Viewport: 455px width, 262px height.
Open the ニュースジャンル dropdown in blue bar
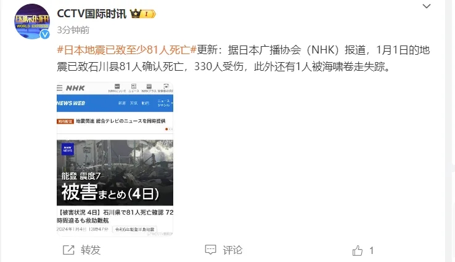point(165,103)
